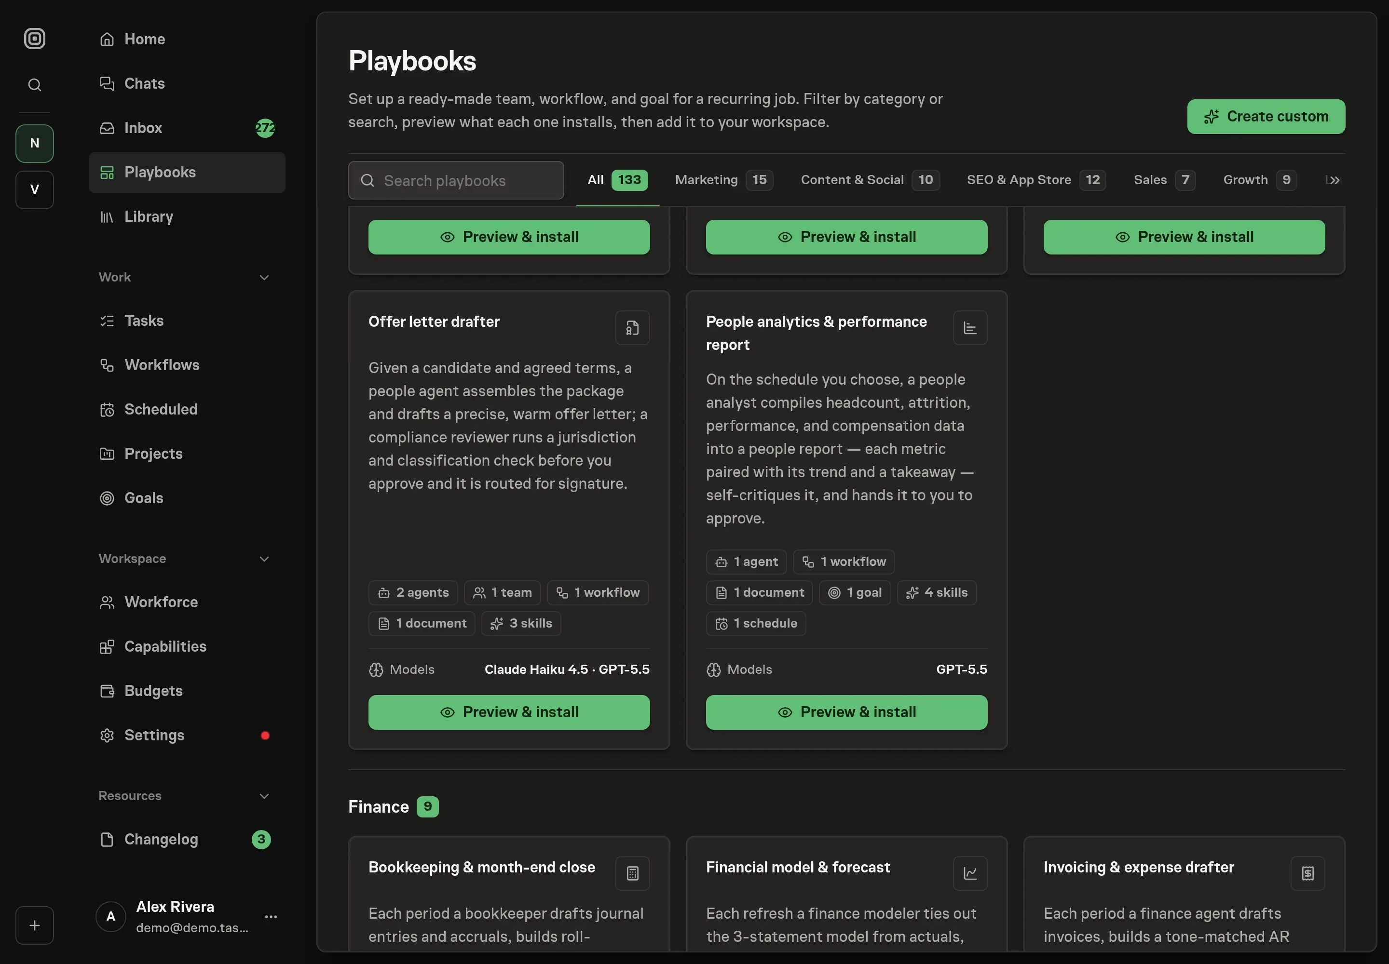This screenshot has width=1389, height=964.
Task: Switch to workspace N
Action: pos(34,143)
